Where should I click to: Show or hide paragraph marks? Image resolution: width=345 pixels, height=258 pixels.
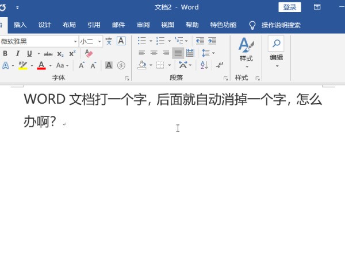coord(220,65)
